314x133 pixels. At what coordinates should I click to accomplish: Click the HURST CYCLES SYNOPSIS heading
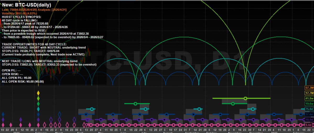(x=21, y=17)
